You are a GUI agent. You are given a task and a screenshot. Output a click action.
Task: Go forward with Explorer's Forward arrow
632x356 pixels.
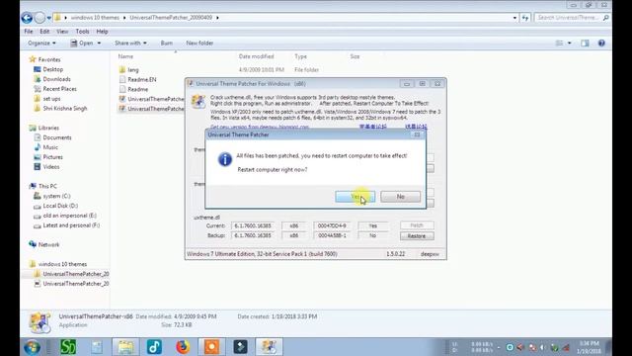39,18
